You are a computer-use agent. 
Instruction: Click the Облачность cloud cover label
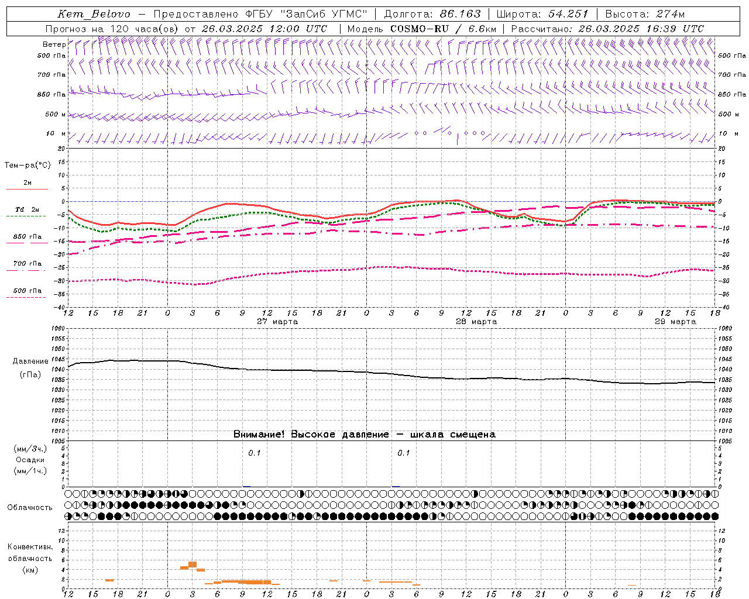pos(30,508)
